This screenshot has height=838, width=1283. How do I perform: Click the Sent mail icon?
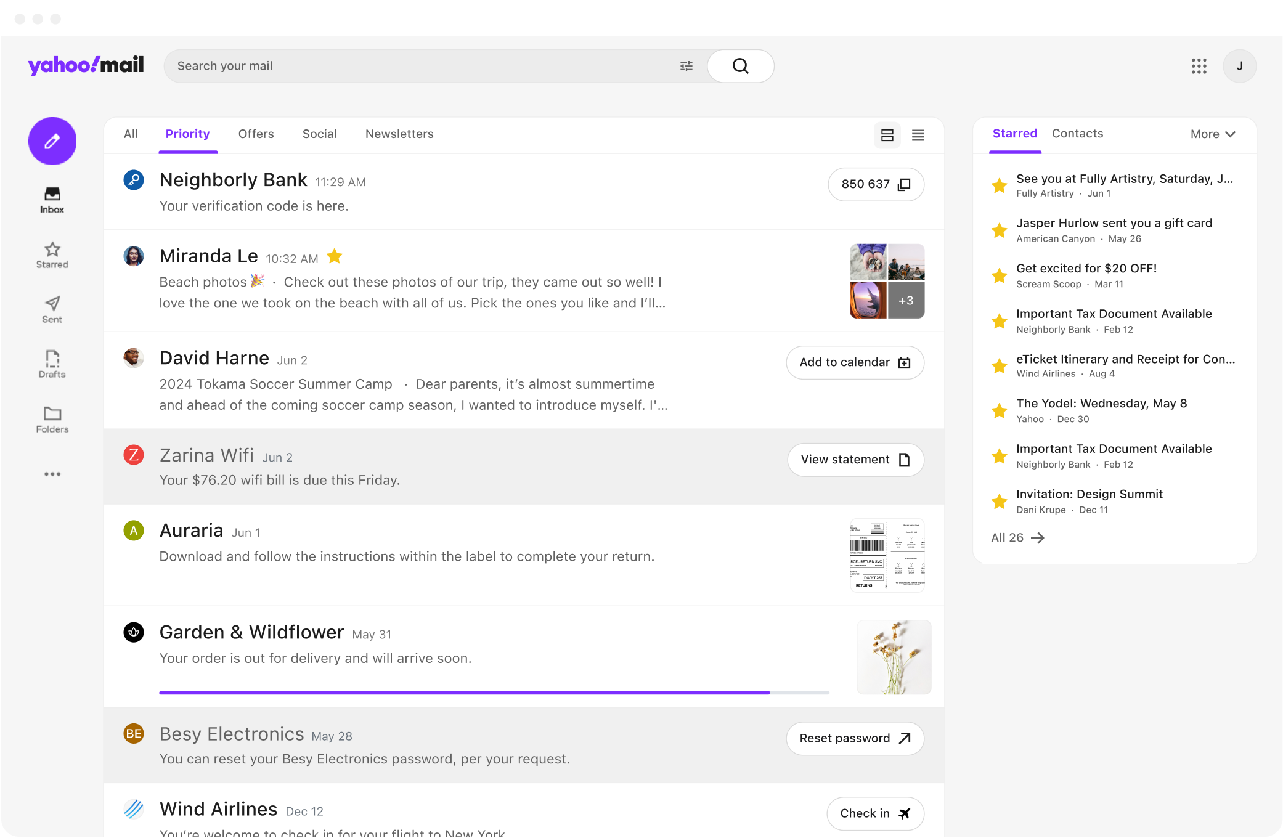click(52, 304)
